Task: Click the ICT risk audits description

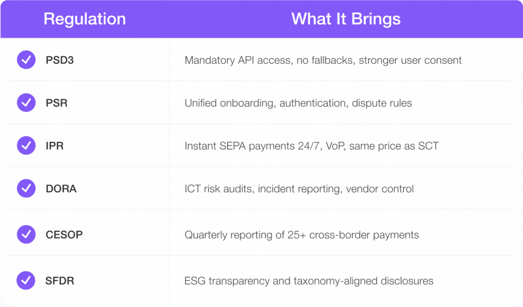Action: click(299, 189)
